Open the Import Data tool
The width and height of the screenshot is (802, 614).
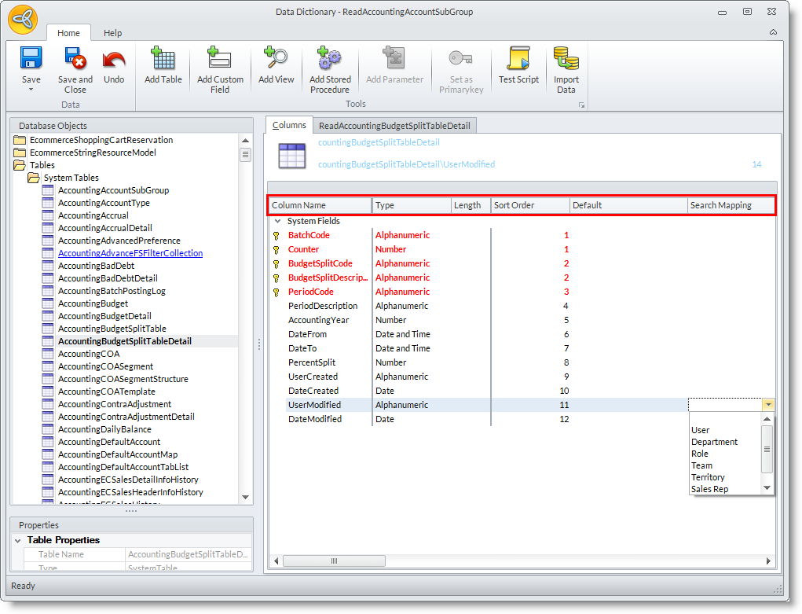566,60
